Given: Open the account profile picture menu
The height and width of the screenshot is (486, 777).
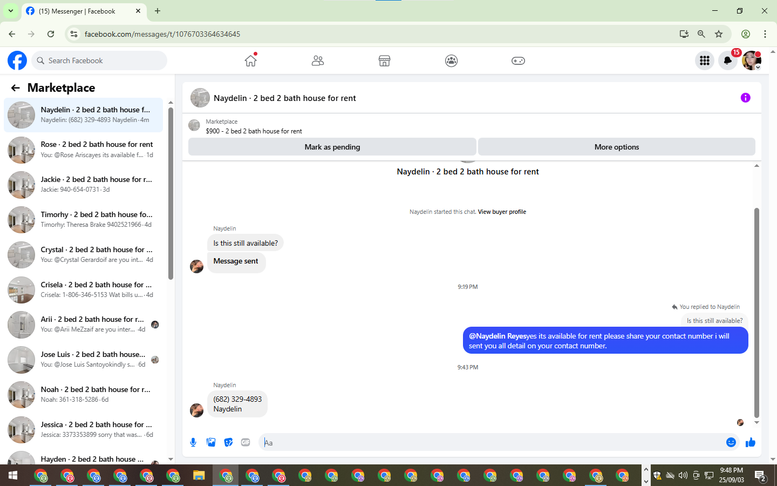Looking at the screenshot, I should (752, 60).
